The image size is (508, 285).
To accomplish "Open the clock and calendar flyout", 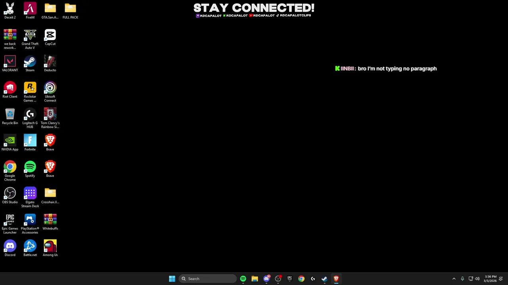I will coord(490,279).
